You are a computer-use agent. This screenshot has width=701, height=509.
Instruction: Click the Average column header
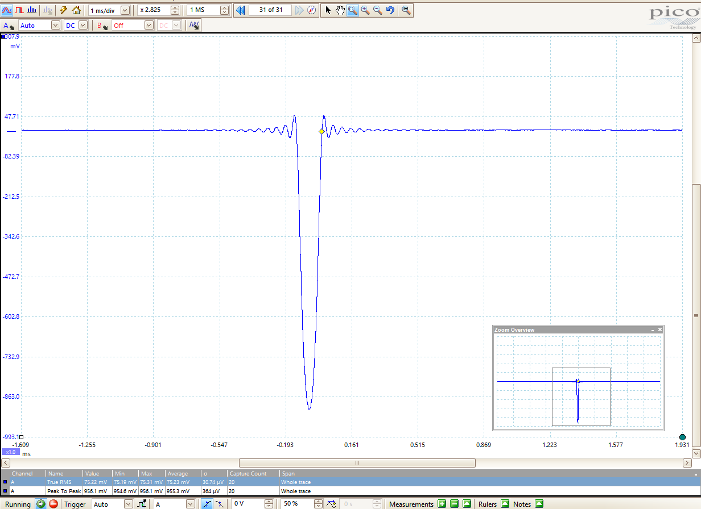pyautogui.click(x=183, y=473)
